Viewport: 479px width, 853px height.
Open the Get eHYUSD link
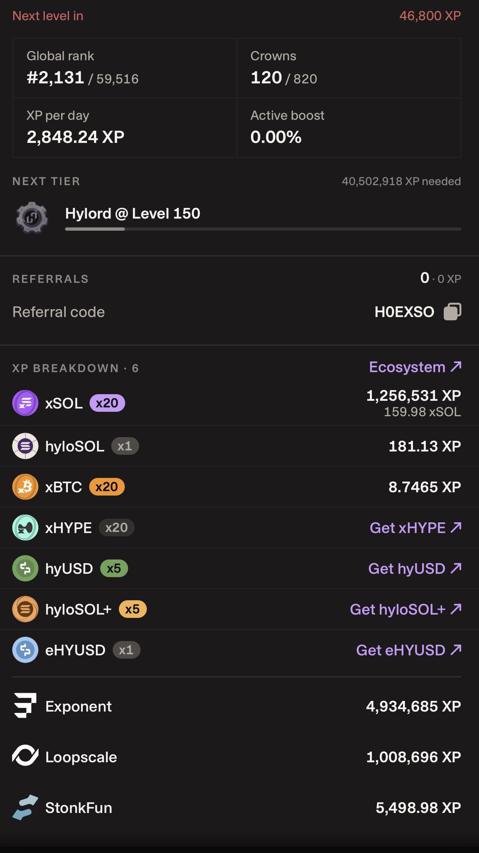tap(409, 650)
